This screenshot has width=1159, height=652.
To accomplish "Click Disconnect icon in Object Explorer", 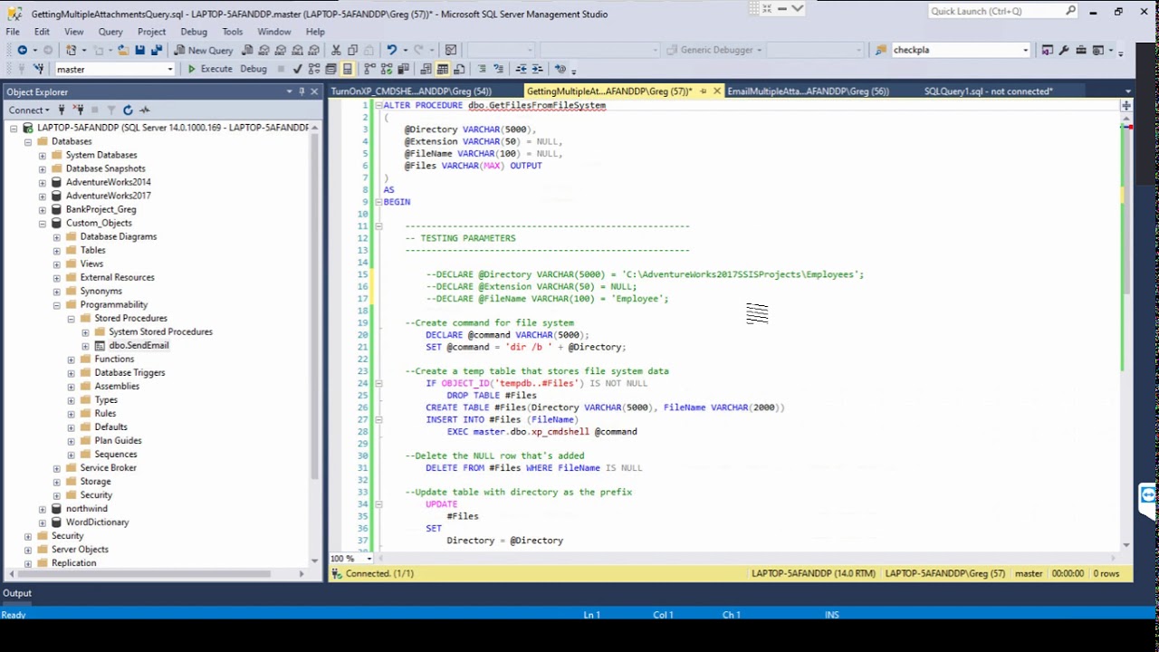I will [x=77, y=110].
